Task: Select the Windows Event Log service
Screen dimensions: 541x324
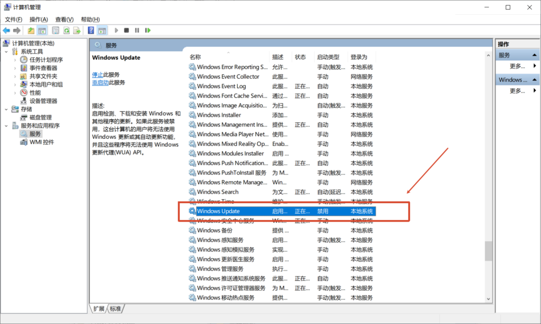Action: (x=282, y=86)
